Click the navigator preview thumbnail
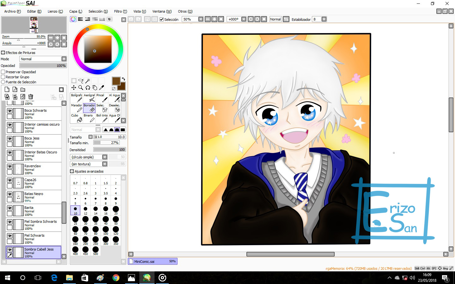The image size is (455, 284). [34, 25]
